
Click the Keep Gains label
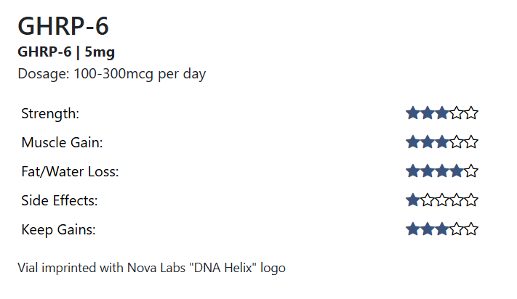(59, 230)
